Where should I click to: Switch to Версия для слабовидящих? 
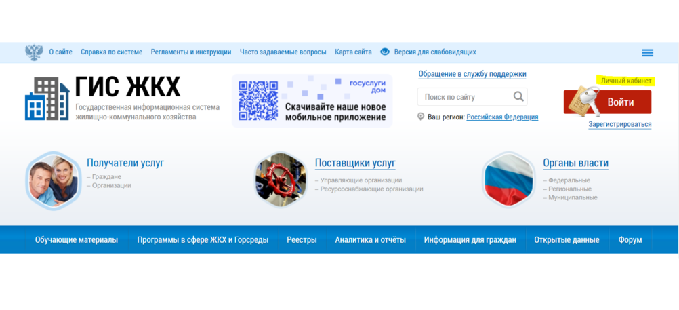[x=434, y=52]
